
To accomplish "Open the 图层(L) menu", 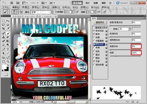I will (x=36, y=7).
